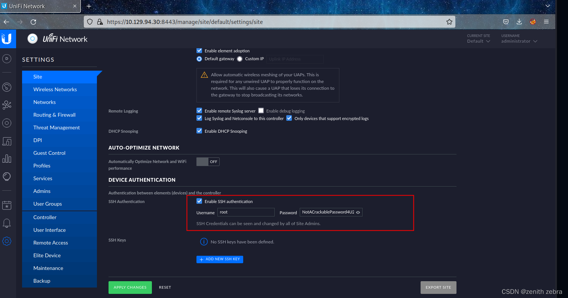Select the Default gateway radio button
The image size is (568, 298).
199,59
